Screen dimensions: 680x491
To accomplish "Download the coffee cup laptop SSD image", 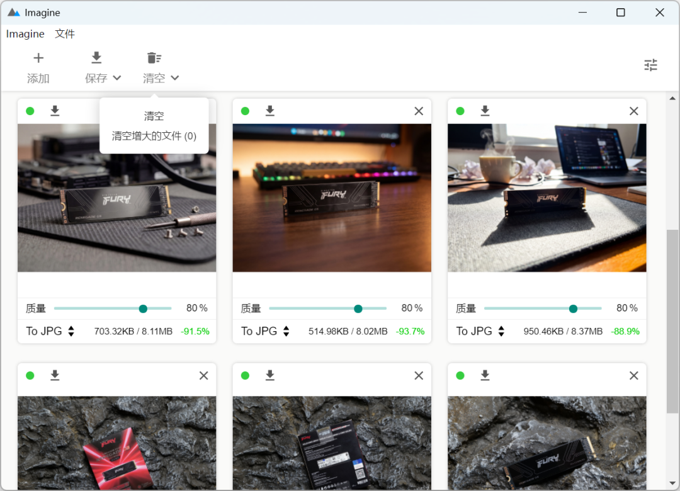I will (485, 111).
